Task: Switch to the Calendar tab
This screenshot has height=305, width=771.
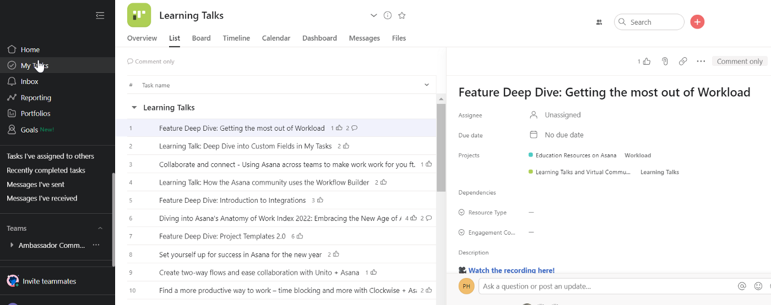Action: (276, 38)
